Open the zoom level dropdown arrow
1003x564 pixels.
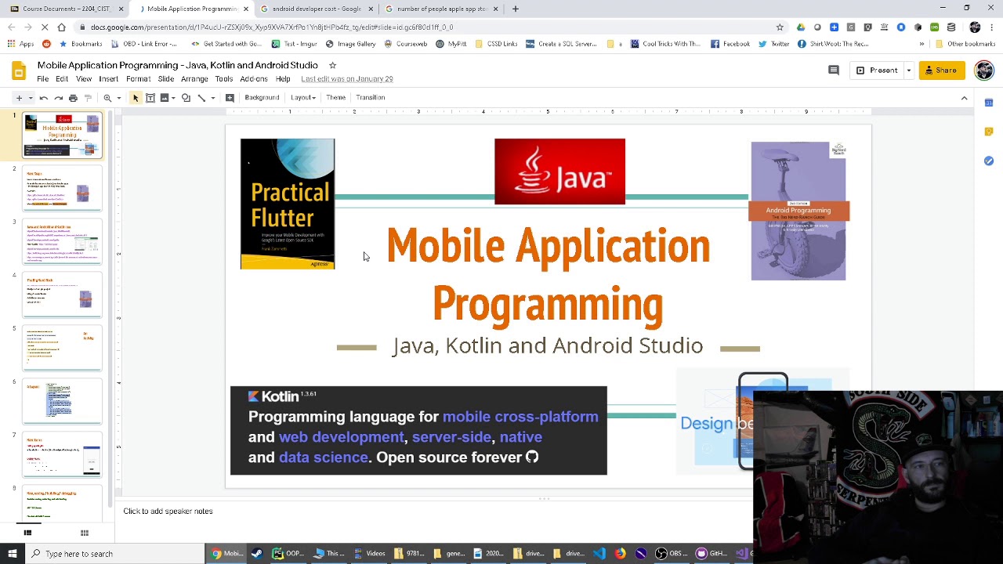(x=118, y=98)
